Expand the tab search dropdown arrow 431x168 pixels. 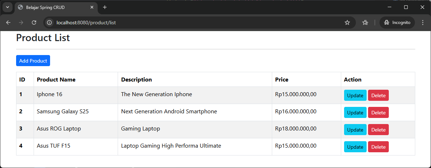coord(7,7)
